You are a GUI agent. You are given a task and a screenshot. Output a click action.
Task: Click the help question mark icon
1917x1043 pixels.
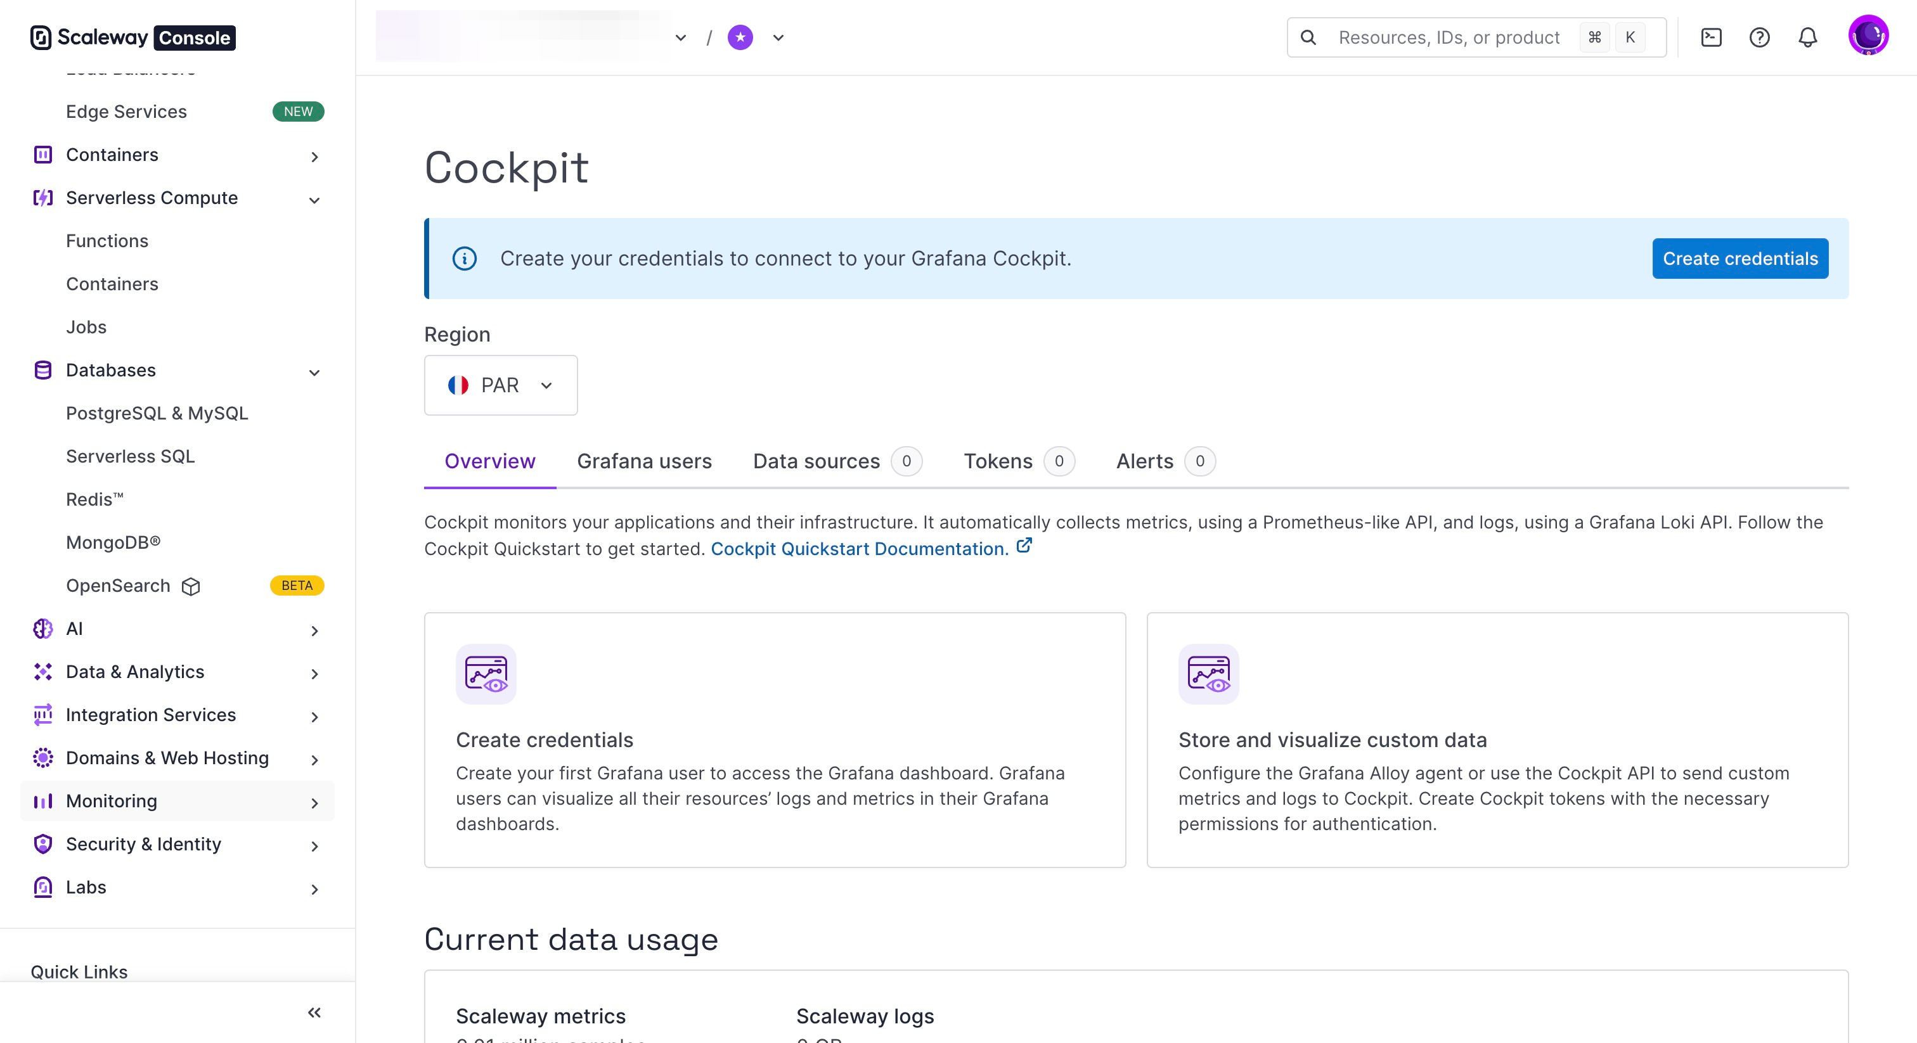[1759, 37]
